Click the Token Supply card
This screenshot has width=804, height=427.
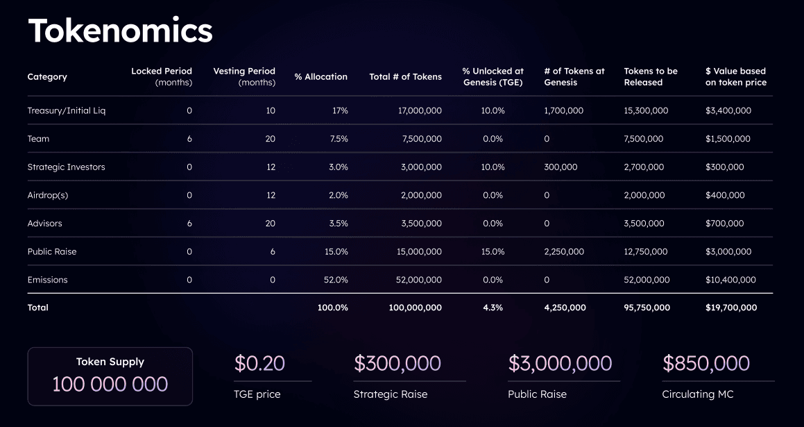pos(110,376)
